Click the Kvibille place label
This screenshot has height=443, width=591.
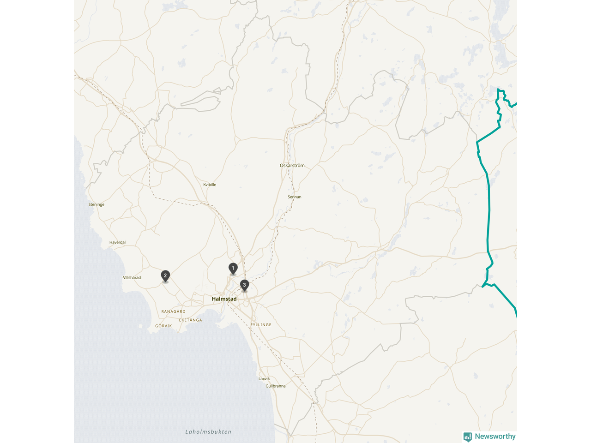(x=210, y=185)
